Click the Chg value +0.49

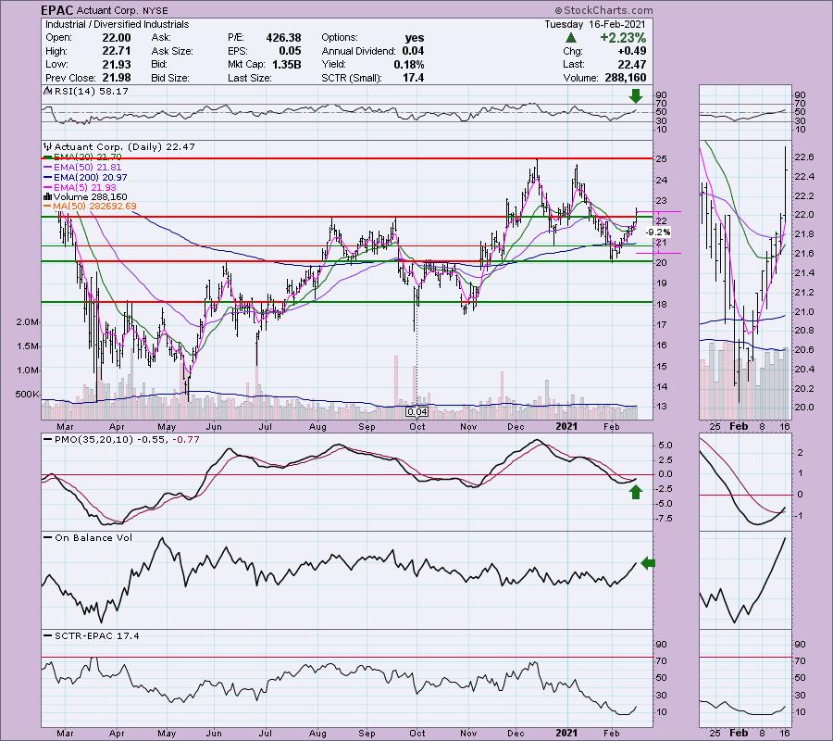(631, 51)
